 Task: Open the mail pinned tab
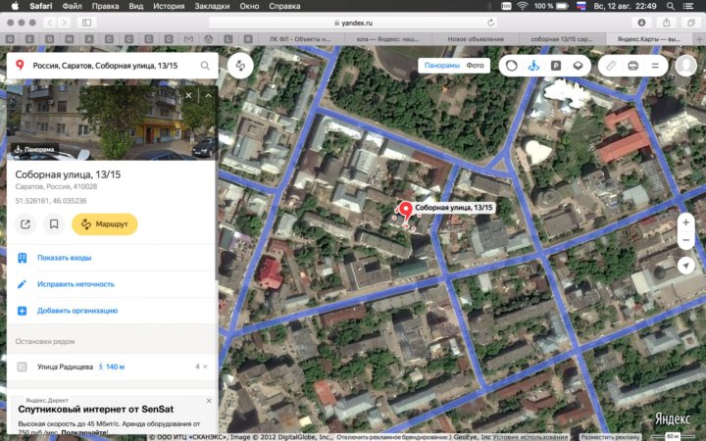188,39
